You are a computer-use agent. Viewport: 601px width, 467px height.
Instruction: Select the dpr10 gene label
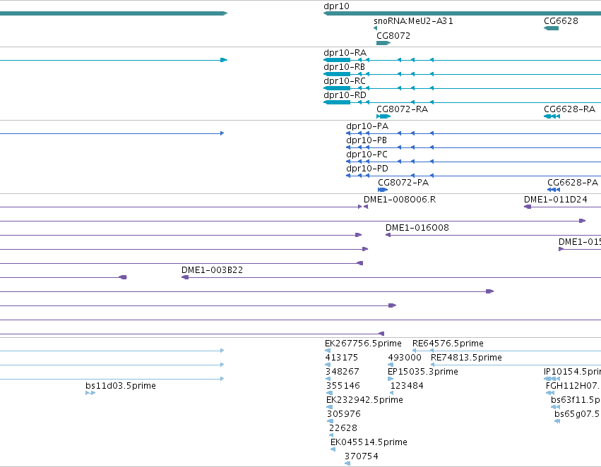(x=336, y=6)
